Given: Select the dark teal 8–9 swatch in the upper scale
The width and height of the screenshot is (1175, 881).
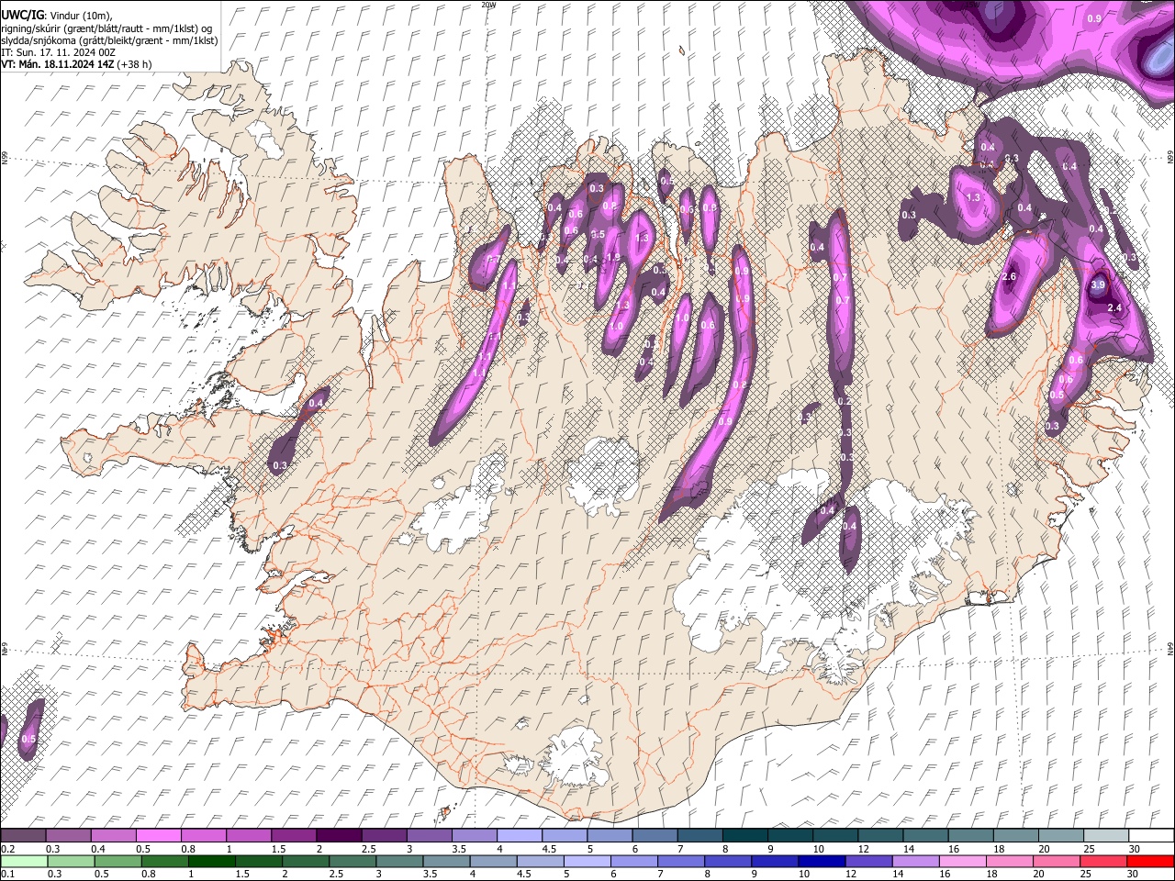Looking at the screenshot, I should [744, 835].
